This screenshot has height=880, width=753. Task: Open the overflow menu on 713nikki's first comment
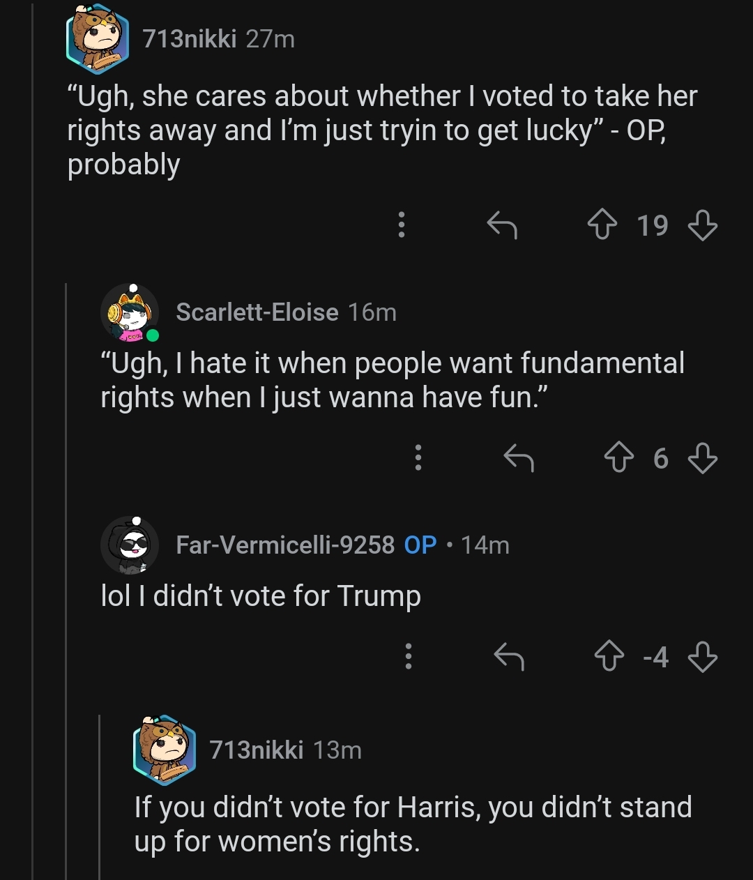coord(402,225)
